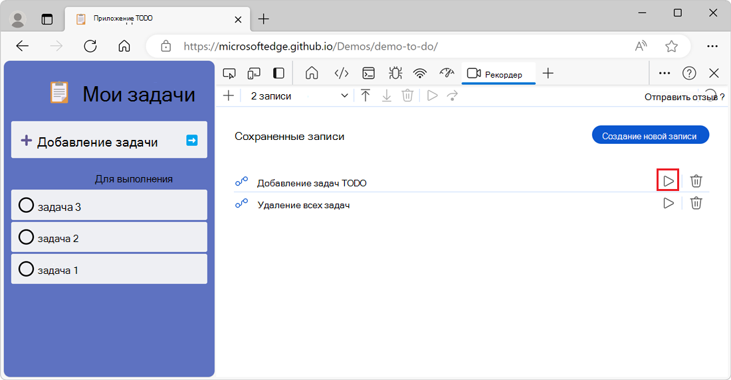Close the DevTools panel
Viewport: 731px width, 380px height.
click(714, 73)
